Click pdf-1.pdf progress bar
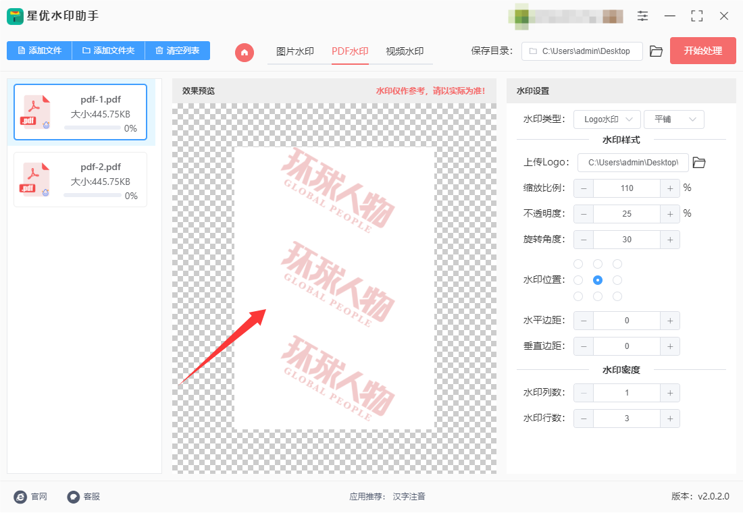 pyautogui.click(x=93, y=128)
